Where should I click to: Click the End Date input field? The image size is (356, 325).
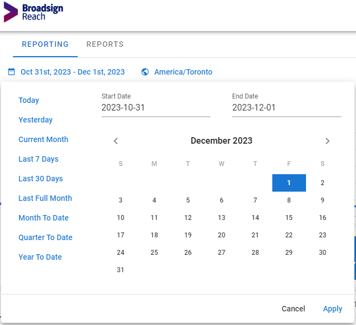pos(286,108)
